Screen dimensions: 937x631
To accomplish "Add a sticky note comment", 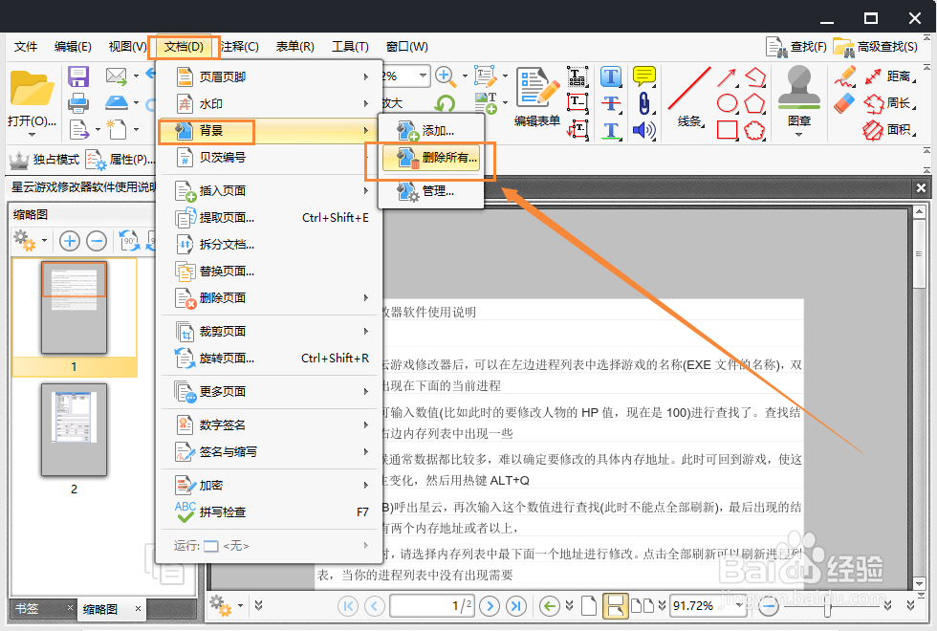I will pos(643,76).
